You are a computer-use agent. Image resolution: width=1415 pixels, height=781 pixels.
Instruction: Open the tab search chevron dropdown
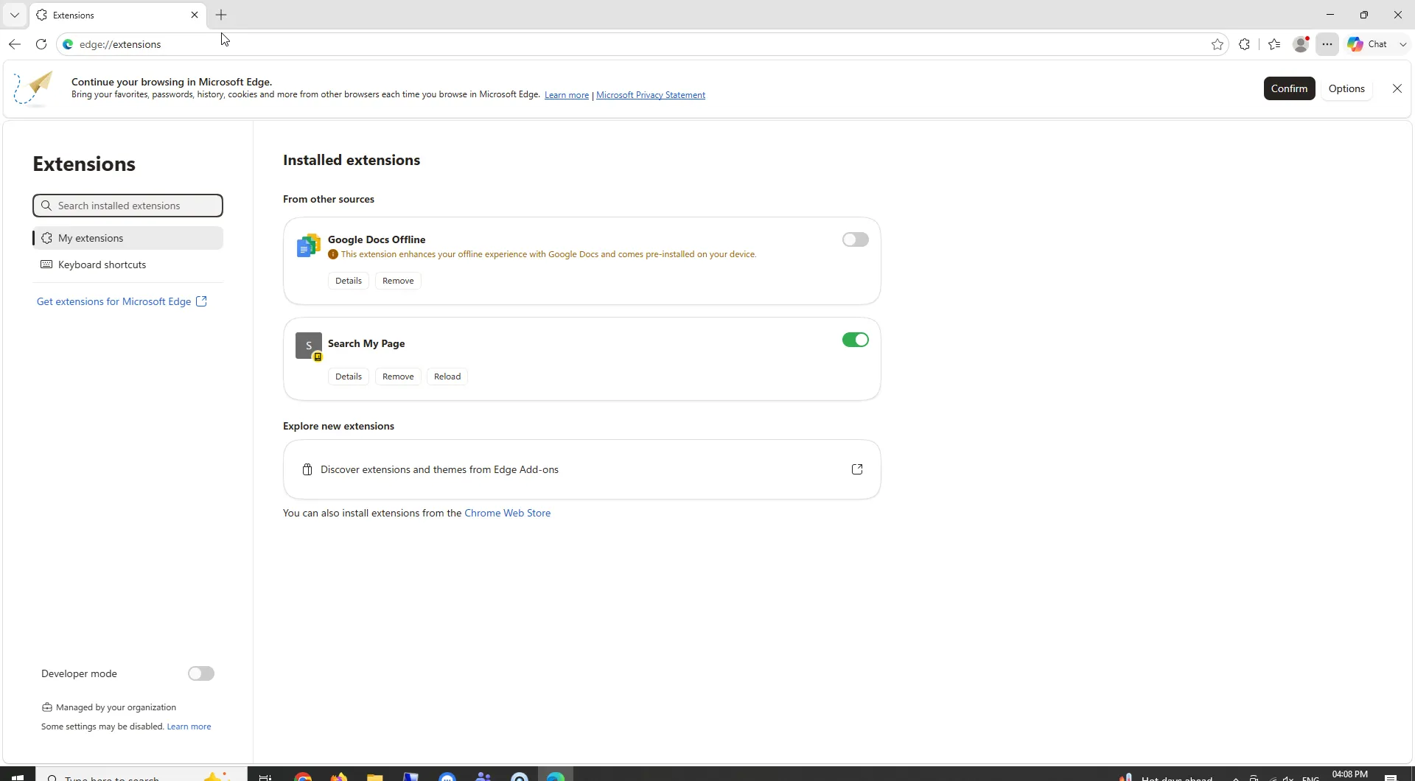pyautogui.click(x=15, y=15)
